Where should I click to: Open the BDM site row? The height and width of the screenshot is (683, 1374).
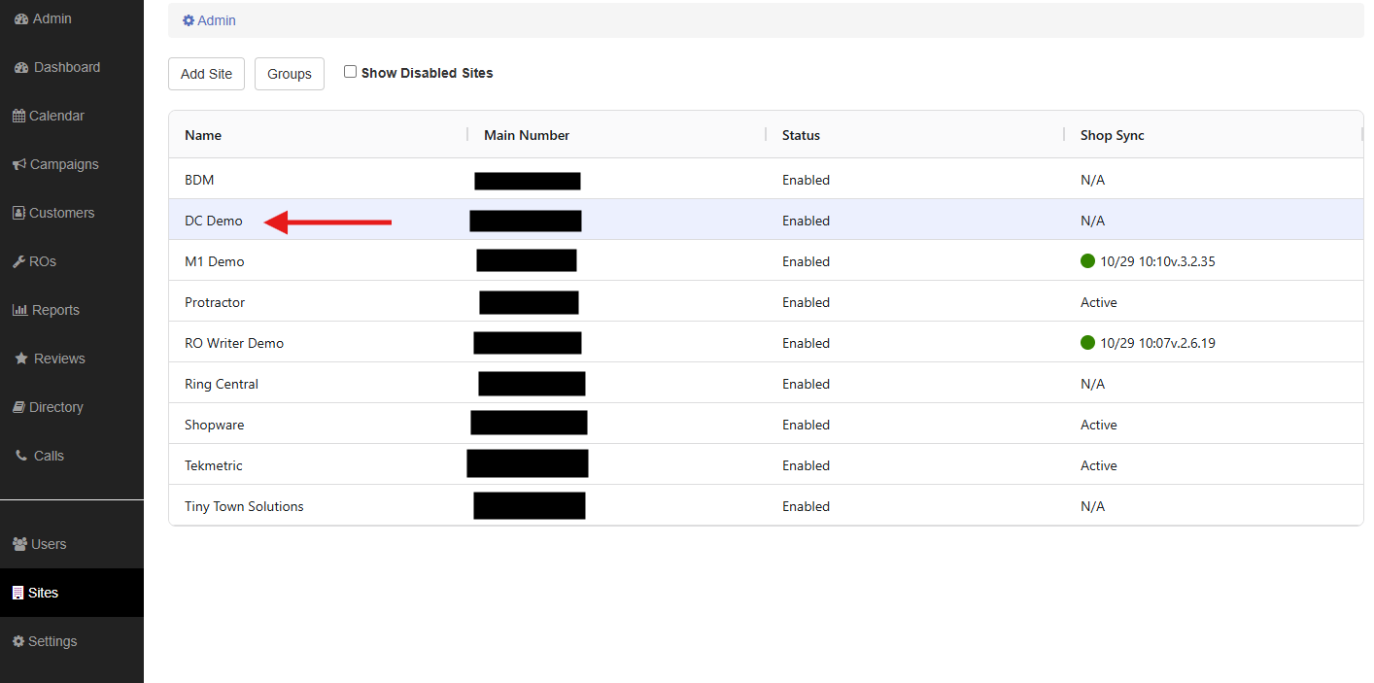point(766,180)
